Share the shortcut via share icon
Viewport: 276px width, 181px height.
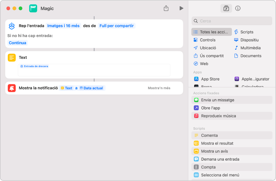pyautogui.click(x=166, y=8)
